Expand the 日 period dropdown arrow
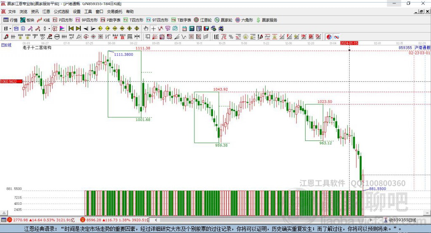 click(x=11, y=29)
